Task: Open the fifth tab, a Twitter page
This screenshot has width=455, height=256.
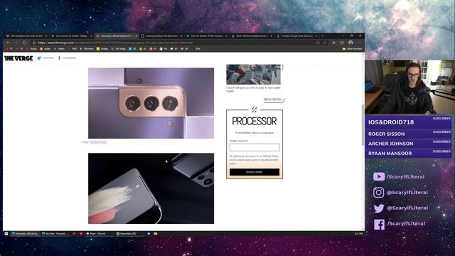Action: 207,36
